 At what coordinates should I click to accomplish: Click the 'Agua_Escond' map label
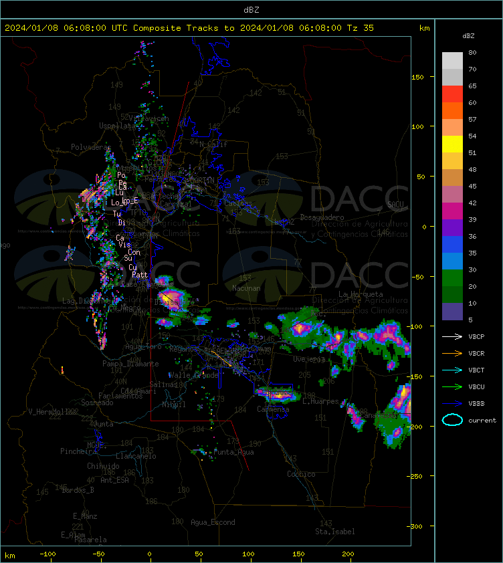pos(213,522)
